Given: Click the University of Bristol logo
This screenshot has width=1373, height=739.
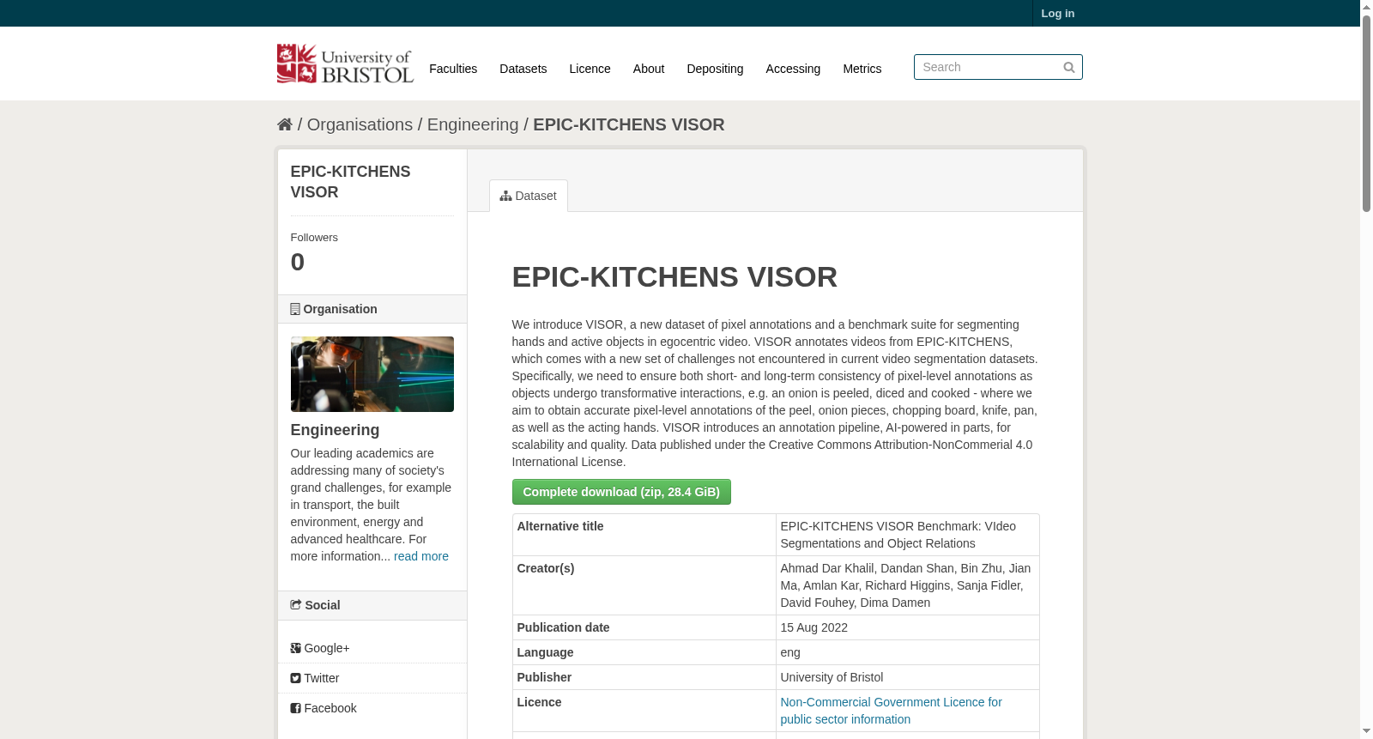Looking at the screenshot, I should point(345,64).
